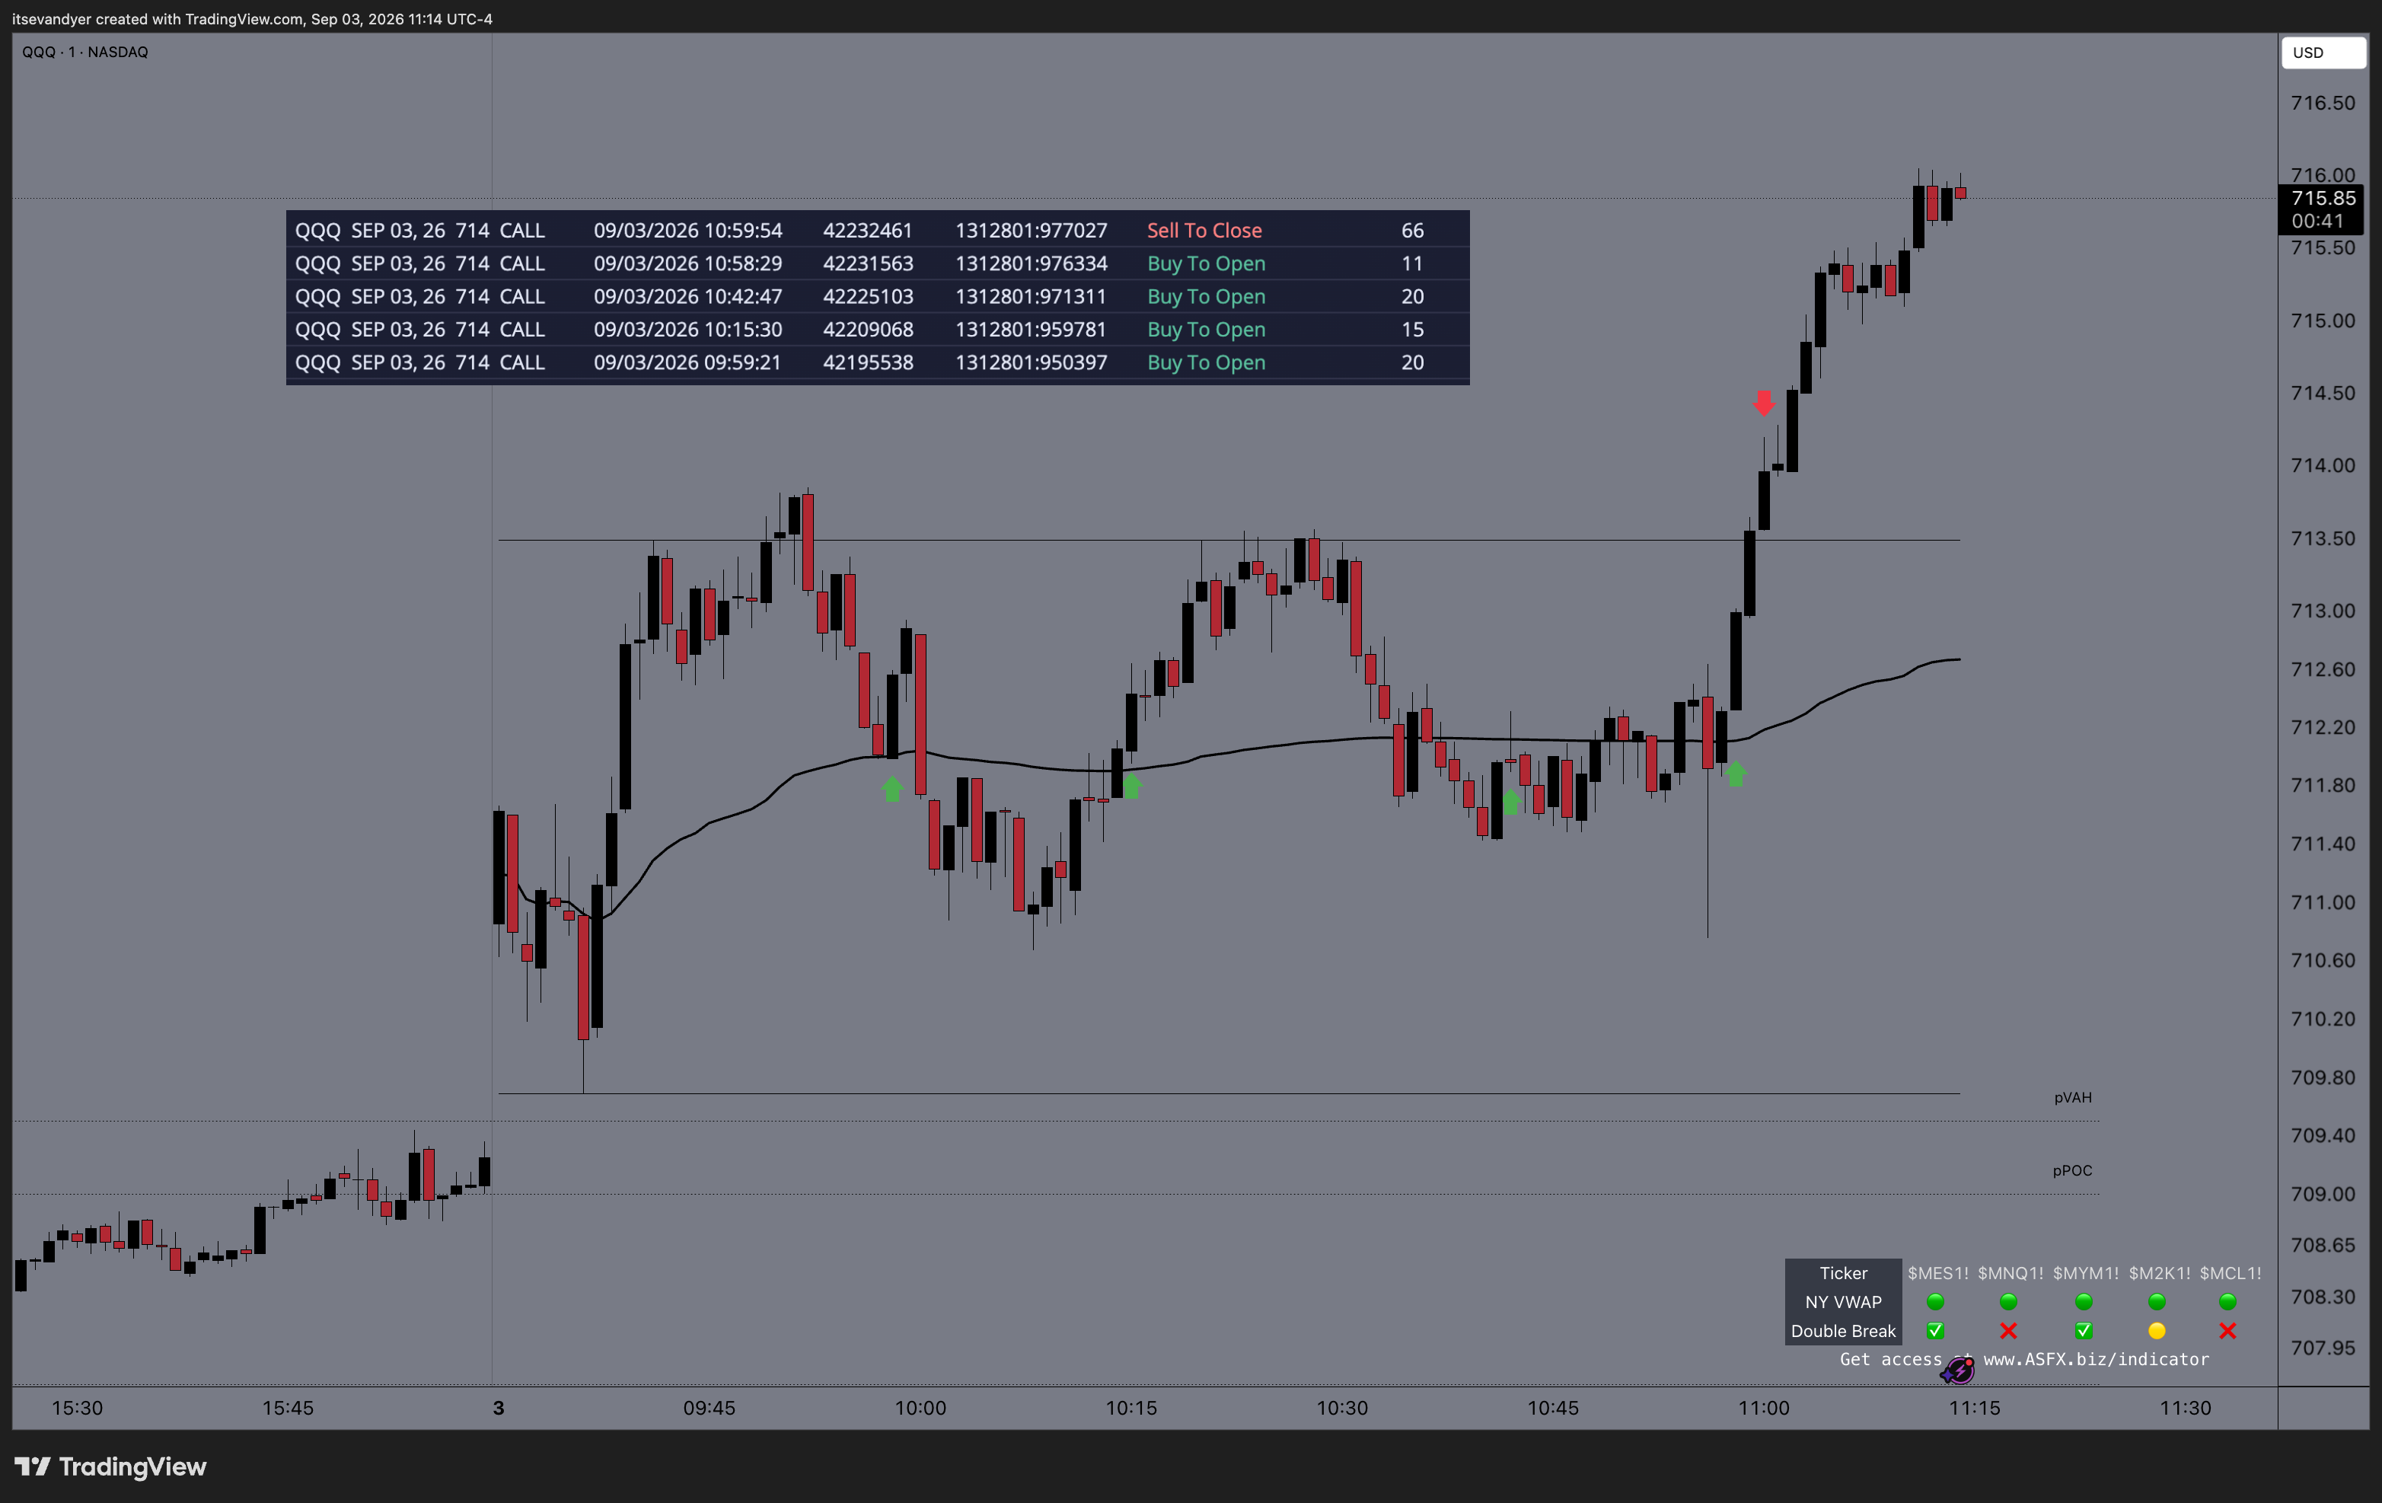Click the QQQ · 1 · NASDAQ symbol label
This screenshot has width=2382, height=1503.
(x=85, y=52)
